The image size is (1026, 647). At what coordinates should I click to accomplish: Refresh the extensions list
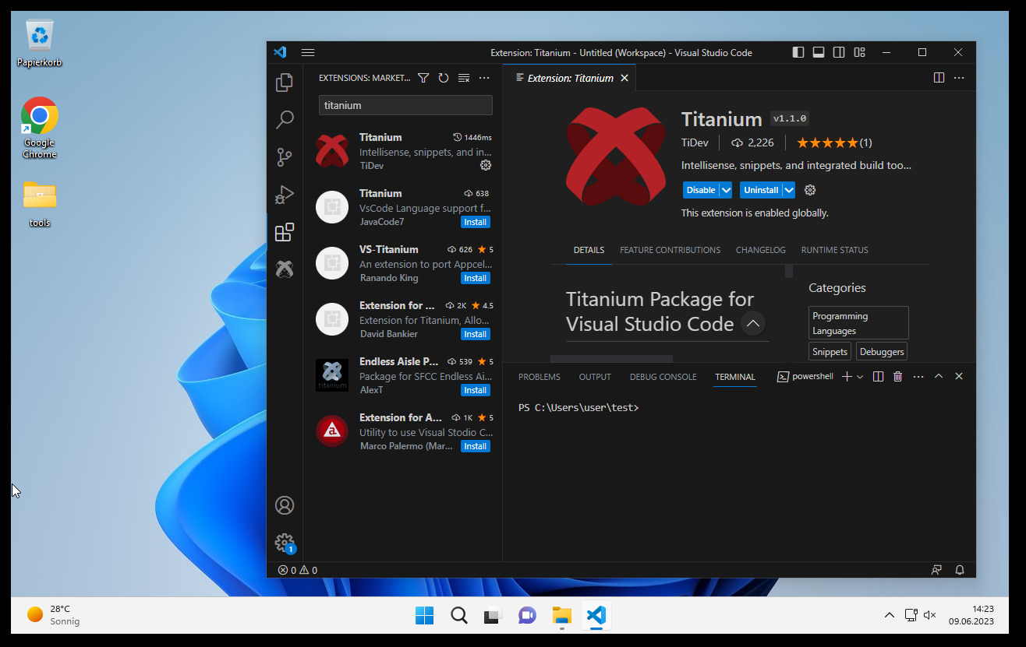click(x=444, y=78)
